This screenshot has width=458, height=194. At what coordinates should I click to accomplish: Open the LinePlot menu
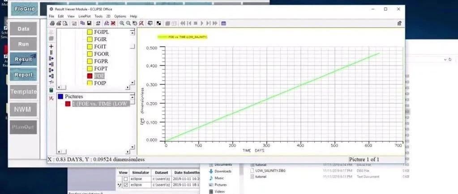click(85, 17)
